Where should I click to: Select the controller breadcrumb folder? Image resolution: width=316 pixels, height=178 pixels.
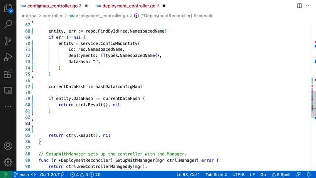52,16
